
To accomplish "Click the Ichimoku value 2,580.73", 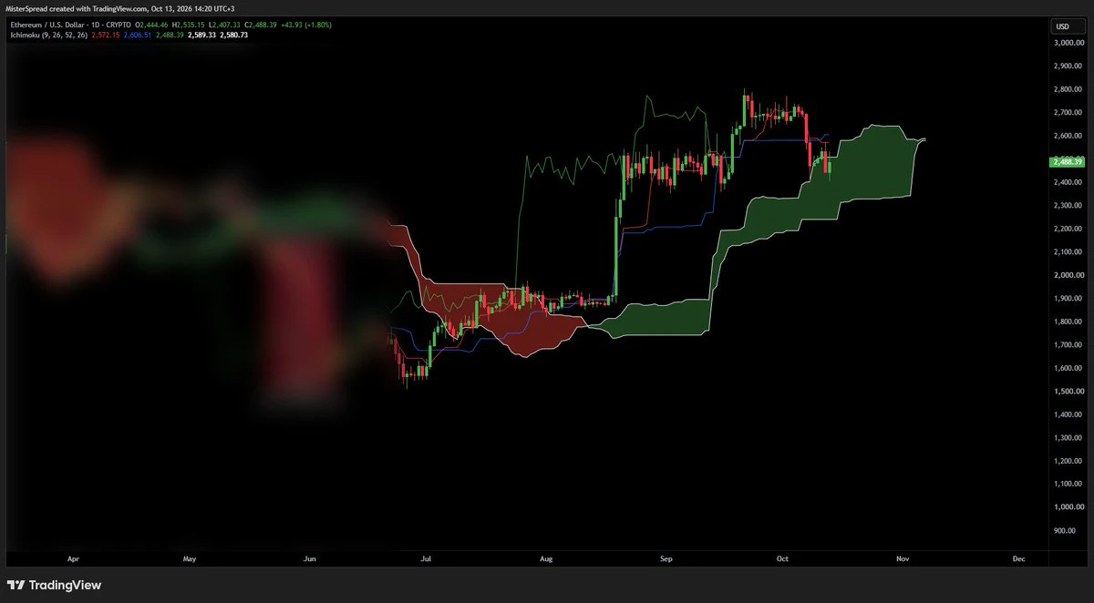I will pyautogui.click(x=233, y=35).
